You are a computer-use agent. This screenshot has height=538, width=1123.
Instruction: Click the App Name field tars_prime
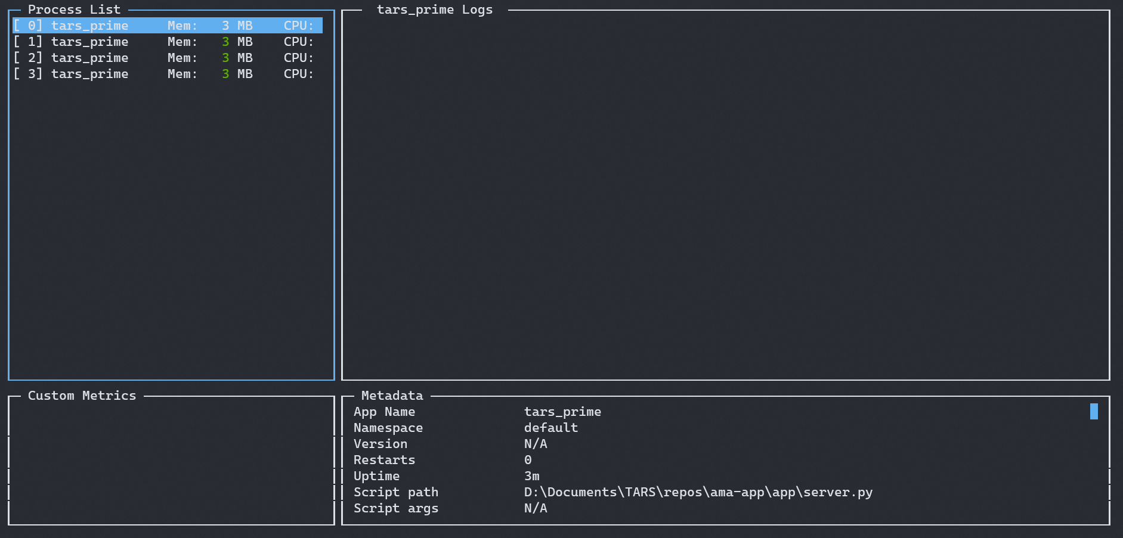562,411
